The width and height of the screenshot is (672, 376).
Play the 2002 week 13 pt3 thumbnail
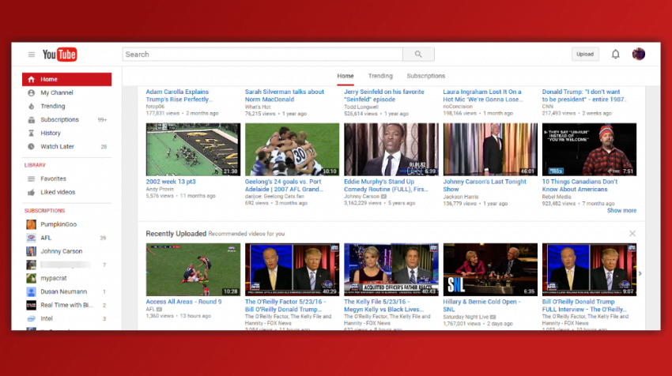point(193,149)
